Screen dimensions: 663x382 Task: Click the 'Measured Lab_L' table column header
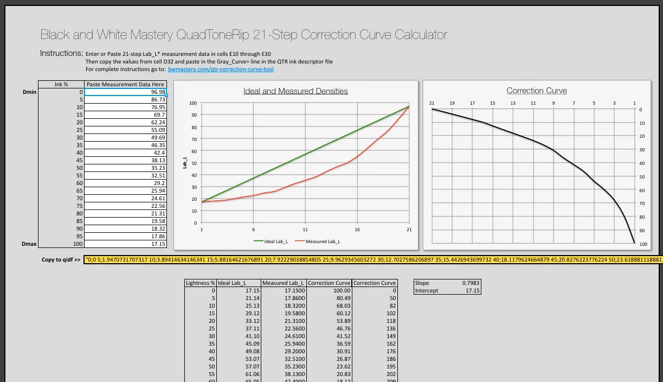click(284, 283)
